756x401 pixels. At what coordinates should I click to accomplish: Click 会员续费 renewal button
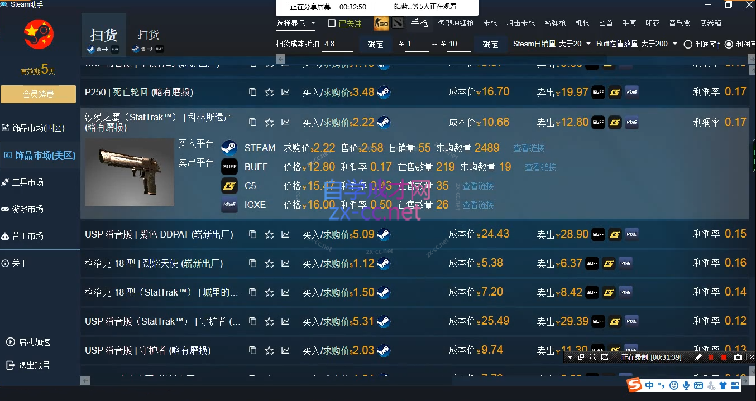38,94
